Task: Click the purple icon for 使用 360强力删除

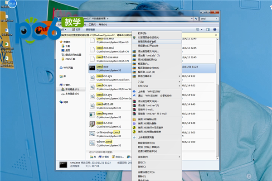Action: pos(134,124)
